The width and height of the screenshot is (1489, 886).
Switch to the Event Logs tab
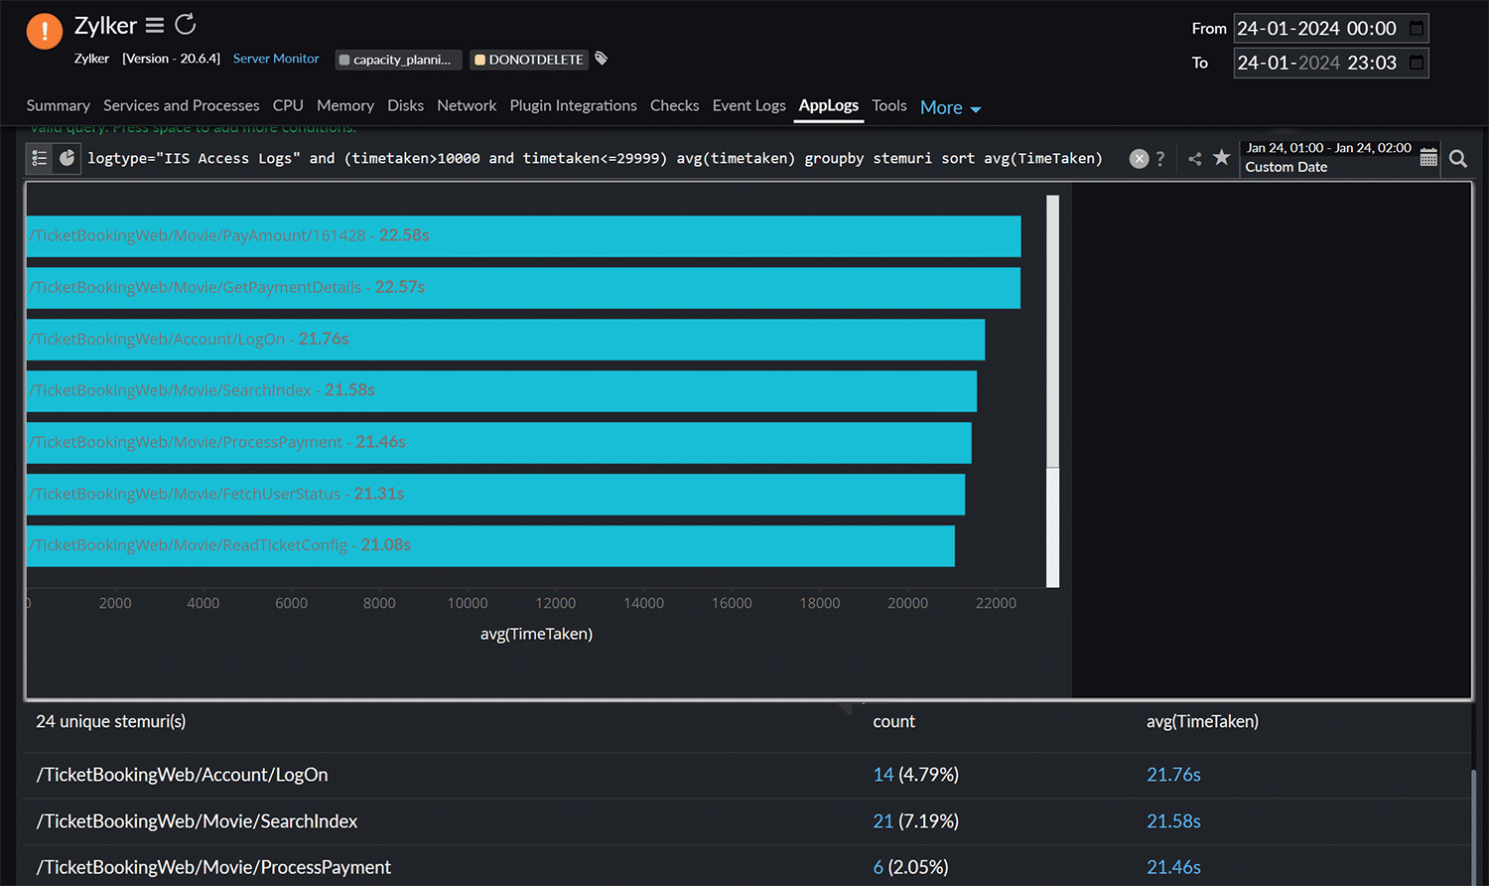(x=748, y=105)
